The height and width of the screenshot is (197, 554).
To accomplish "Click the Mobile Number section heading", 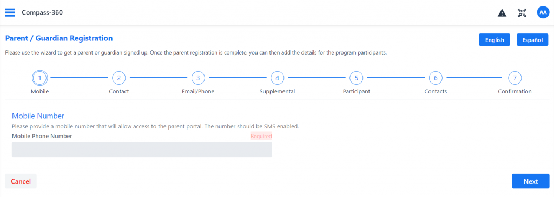I will (38, 116).
